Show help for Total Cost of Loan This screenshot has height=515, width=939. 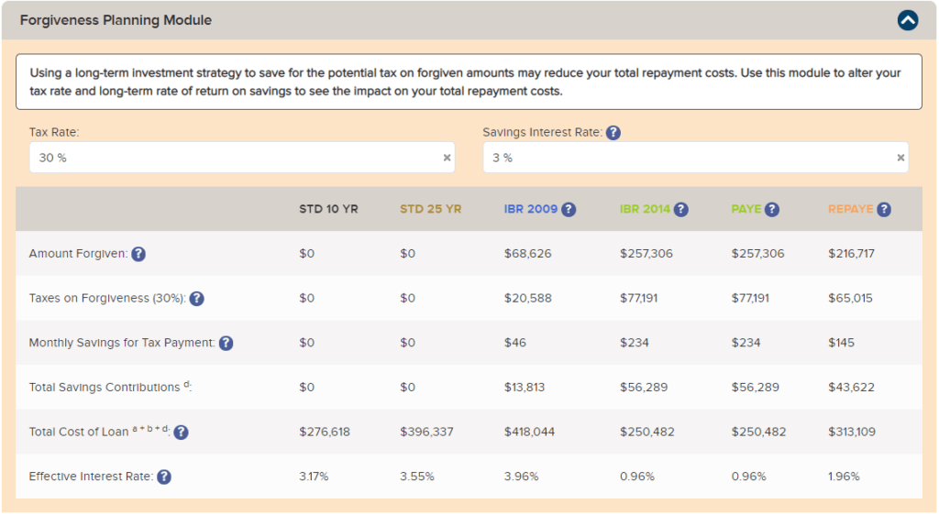tap(182, 433)
